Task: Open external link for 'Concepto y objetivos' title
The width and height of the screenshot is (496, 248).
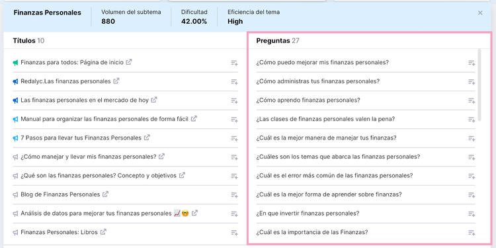Action: [182, 175]
